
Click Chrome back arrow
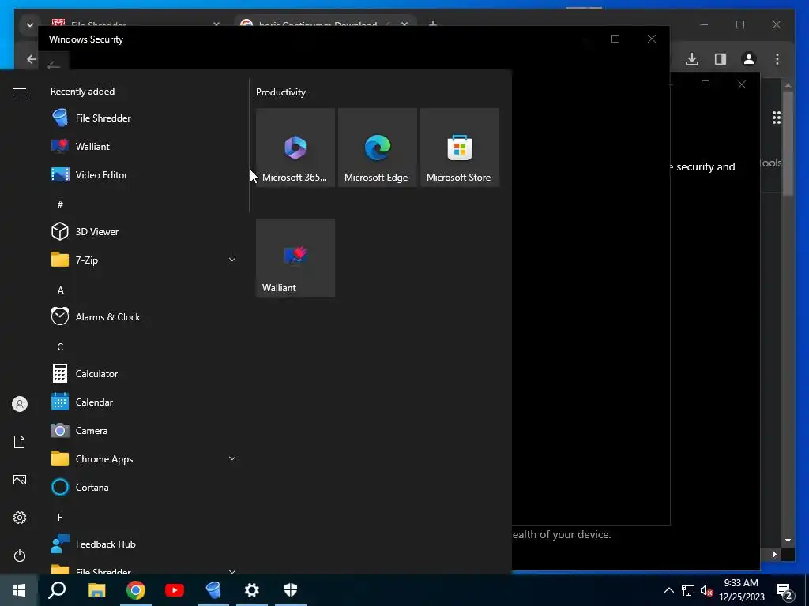[32, 59]
